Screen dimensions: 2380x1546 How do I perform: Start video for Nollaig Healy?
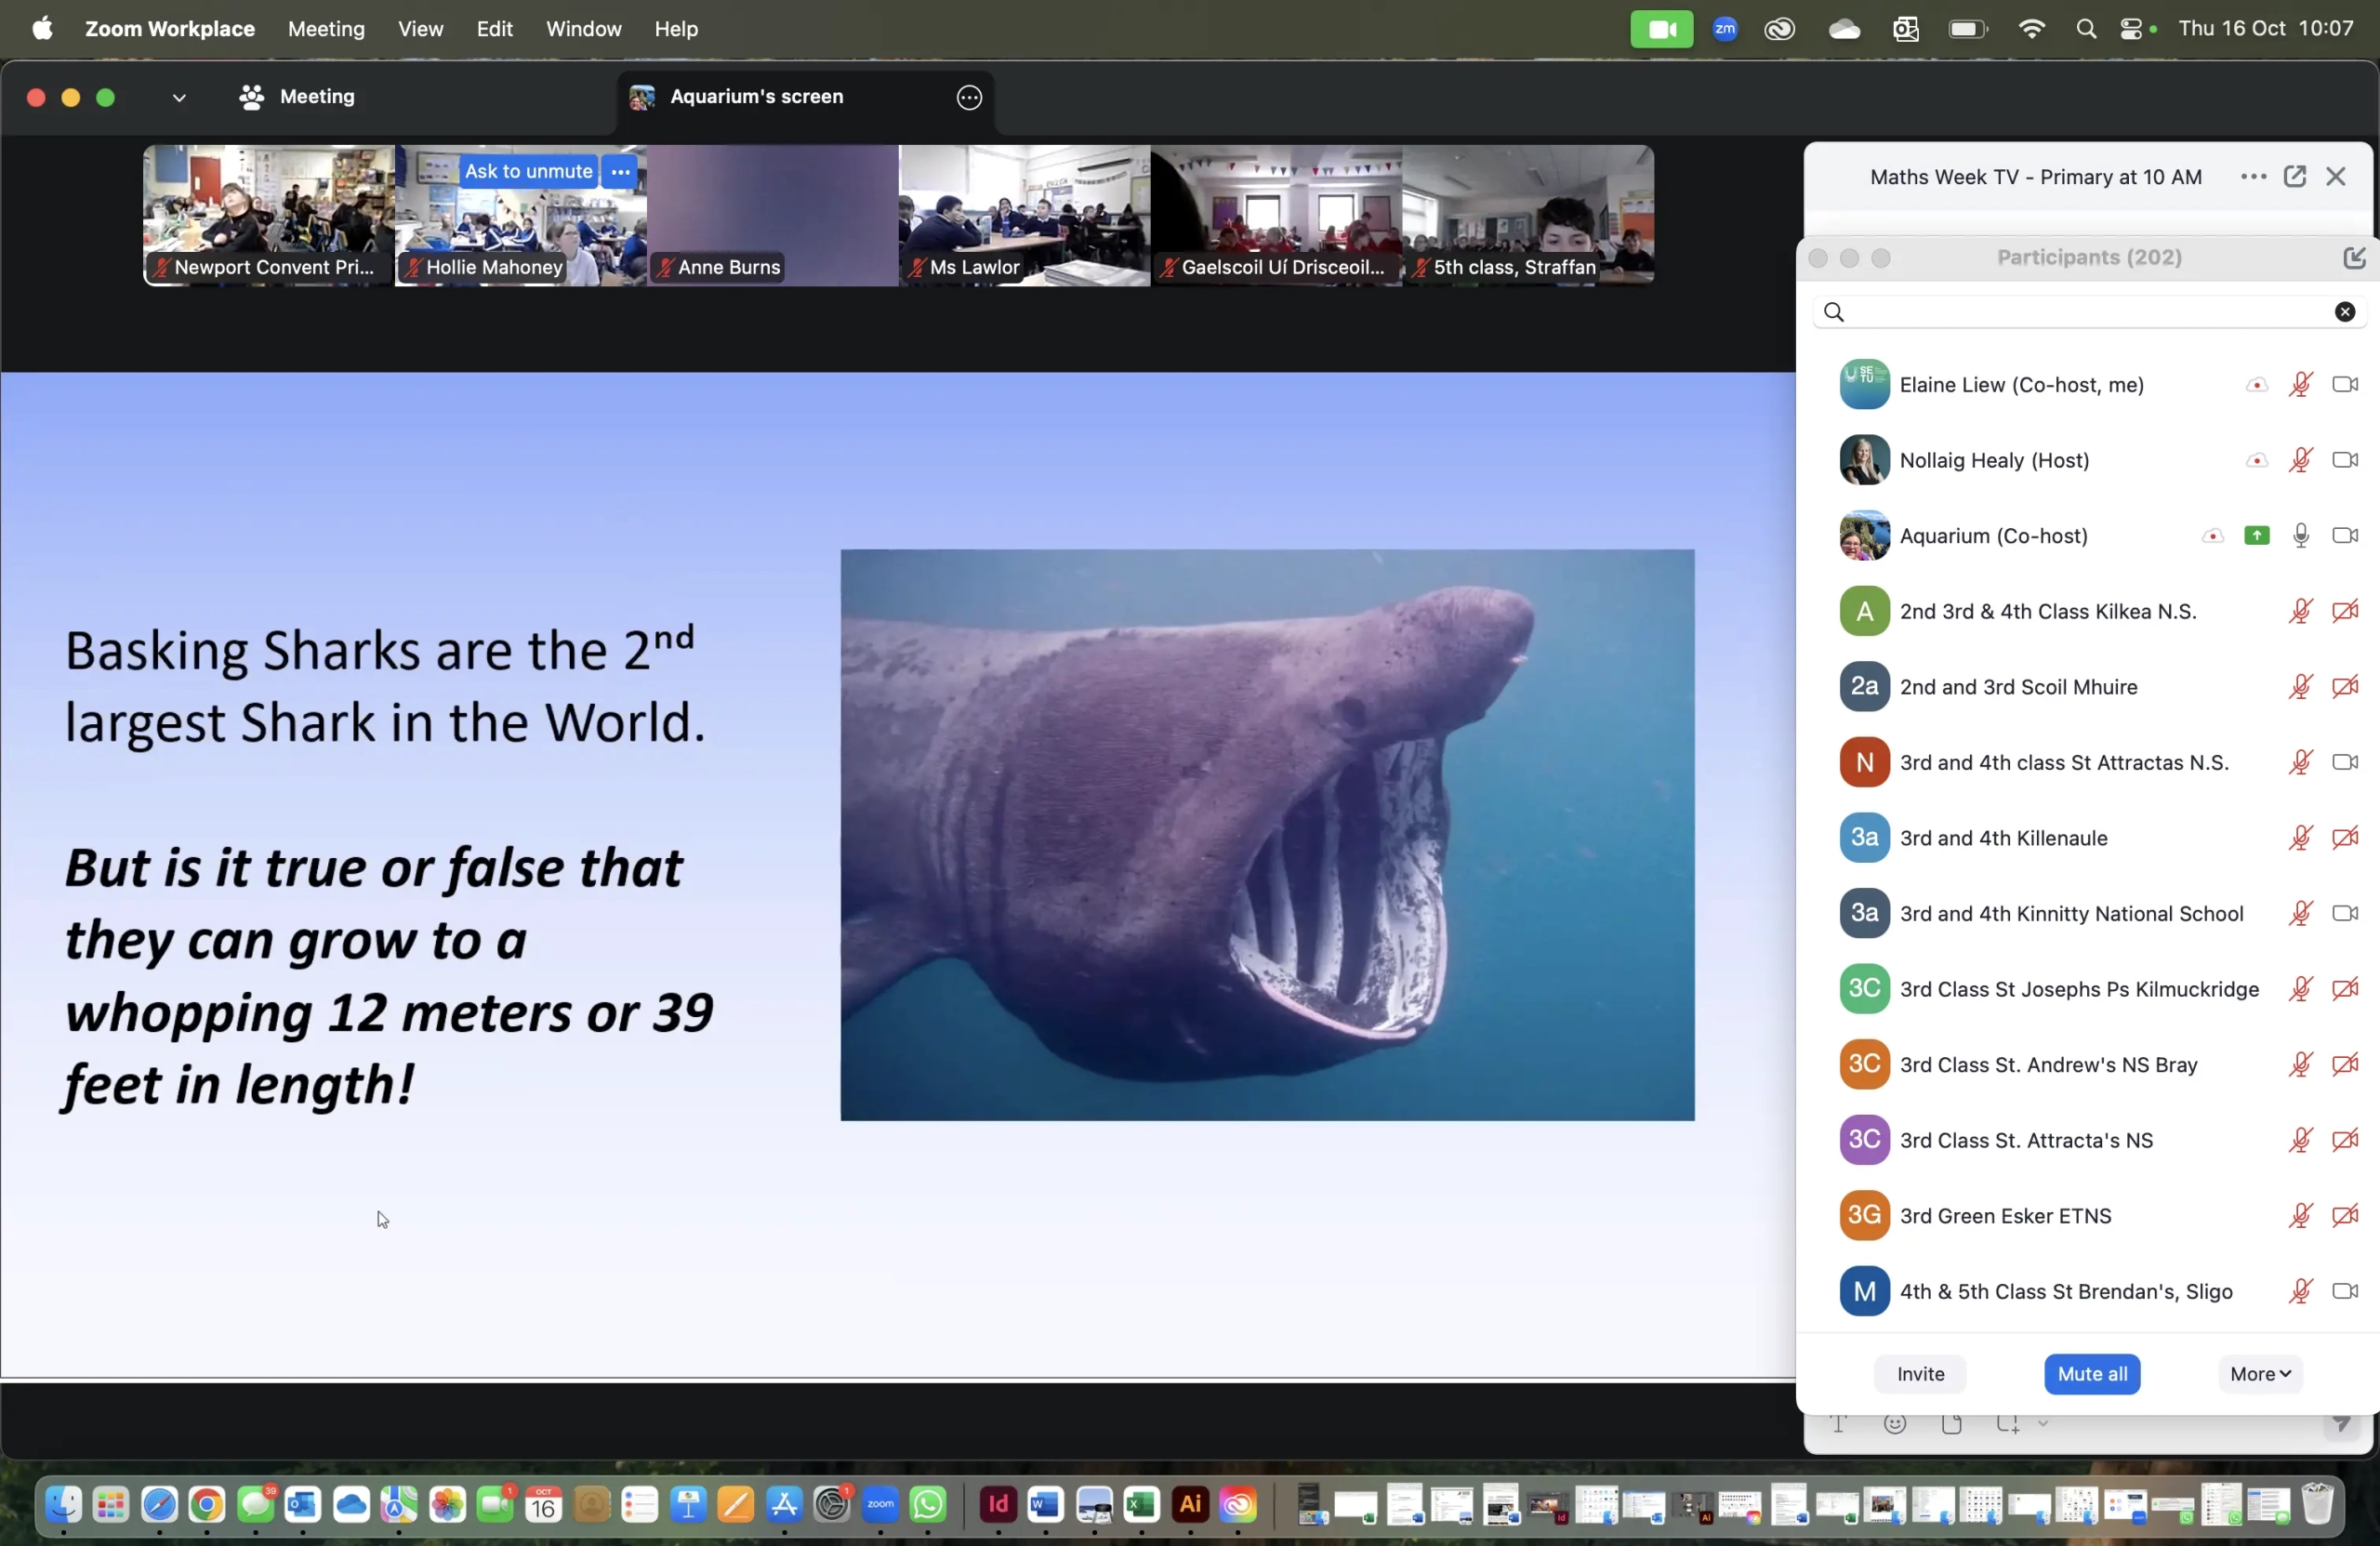tap(2345, 460)
